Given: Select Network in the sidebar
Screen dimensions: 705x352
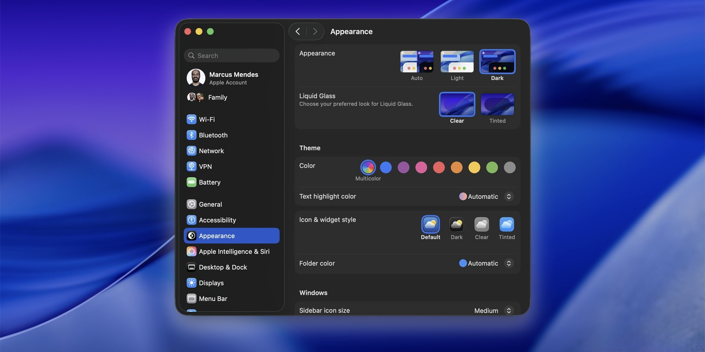Looking at the screenshot, I should tap(211, 151).
